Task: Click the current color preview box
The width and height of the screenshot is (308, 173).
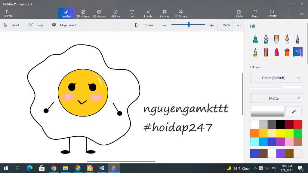Action: [x=267, y=111]
